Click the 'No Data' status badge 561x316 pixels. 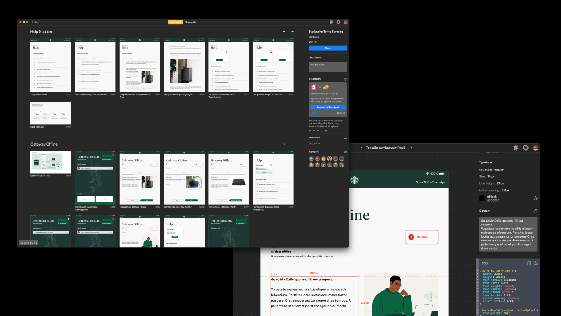422,237
